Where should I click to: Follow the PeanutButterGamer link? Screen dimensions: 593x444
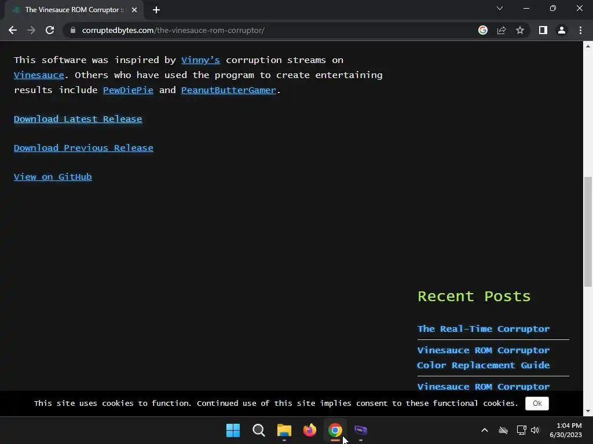point(229,90)
